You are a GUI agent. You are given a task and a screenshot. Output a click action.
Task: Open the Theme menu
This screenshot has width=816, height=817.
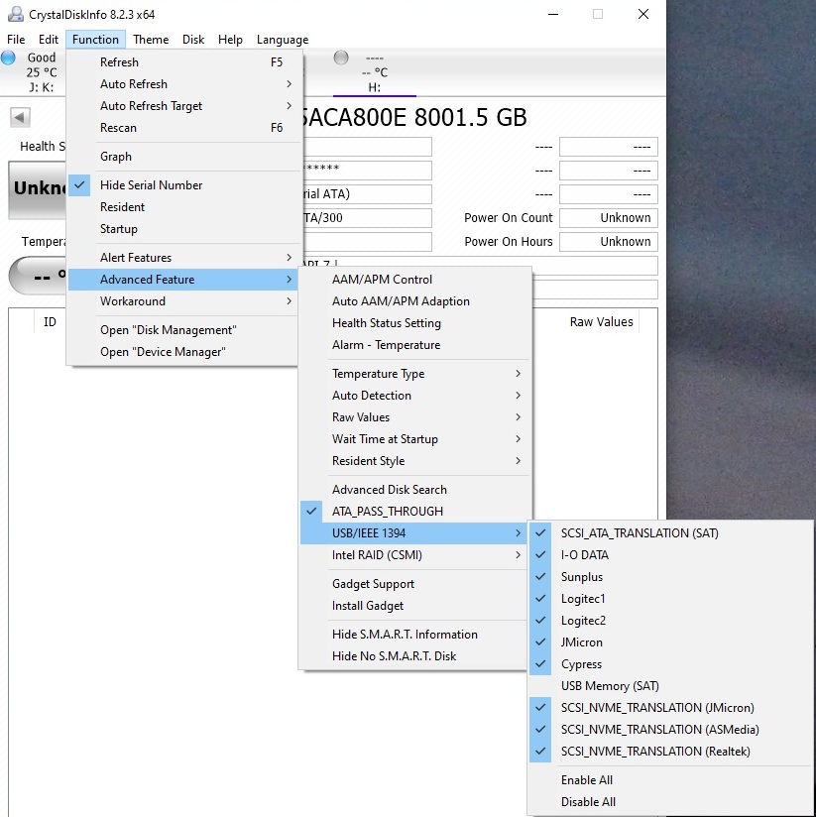151,40
